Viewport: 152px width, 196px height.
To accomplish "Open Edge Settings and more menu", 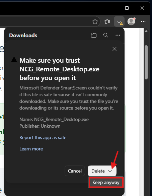I will coord(143,21).
